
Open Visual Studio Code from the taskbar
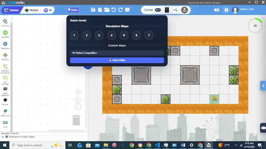click(x=157, y=145)
